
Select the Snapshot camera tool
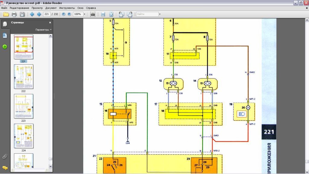[93, 14]
